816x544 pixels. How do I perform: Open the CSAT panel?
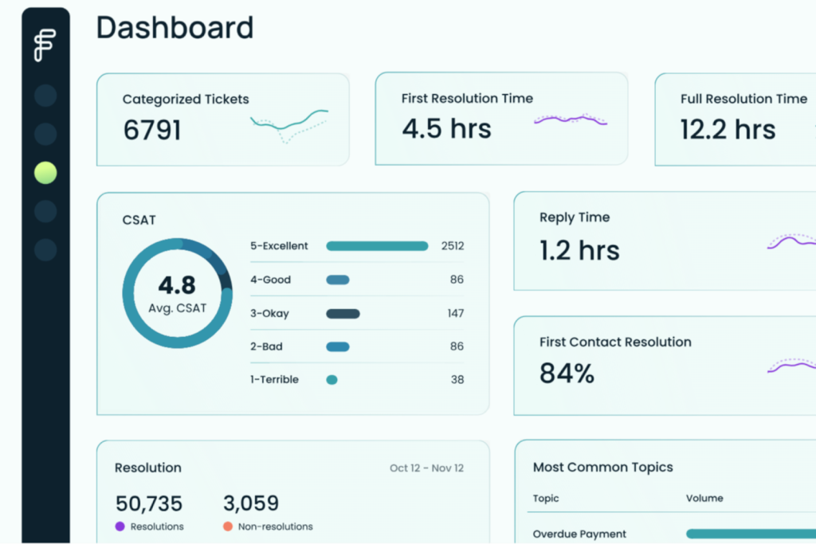[139, 221]
